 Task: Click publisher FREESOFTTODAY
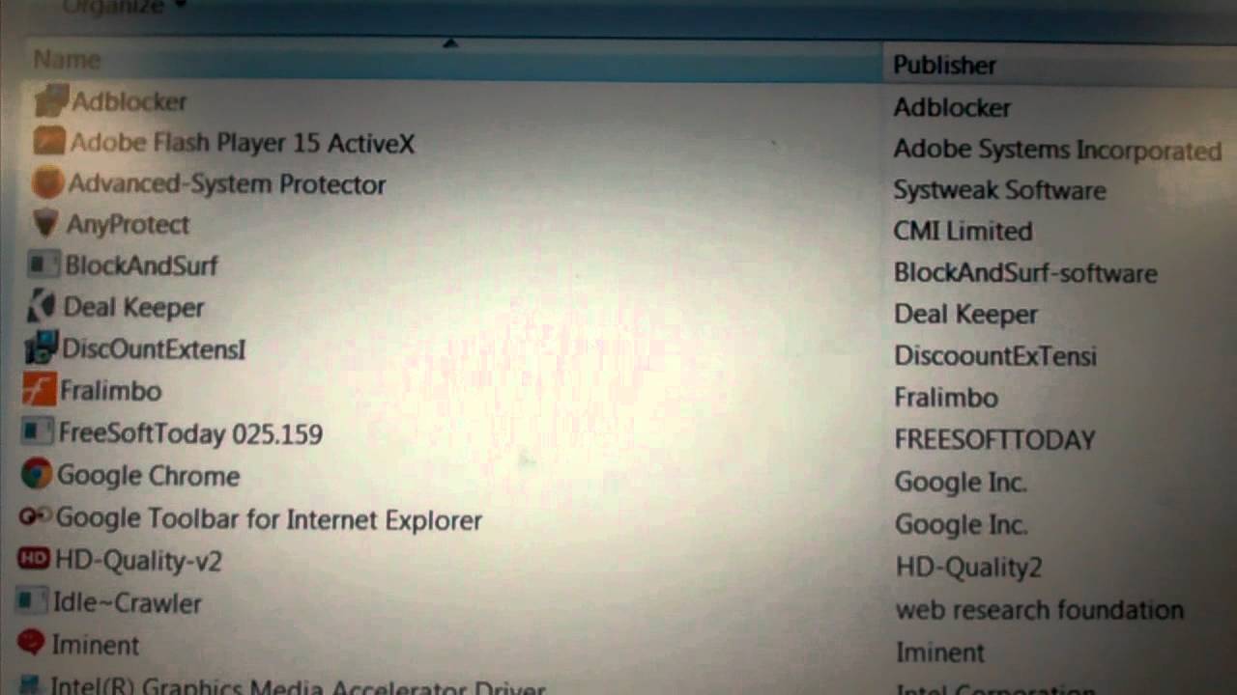tap(994, 440)
